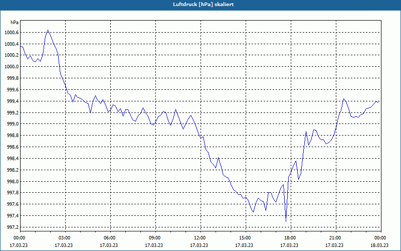Click the 998,0 axis value

tap(13, 182)
